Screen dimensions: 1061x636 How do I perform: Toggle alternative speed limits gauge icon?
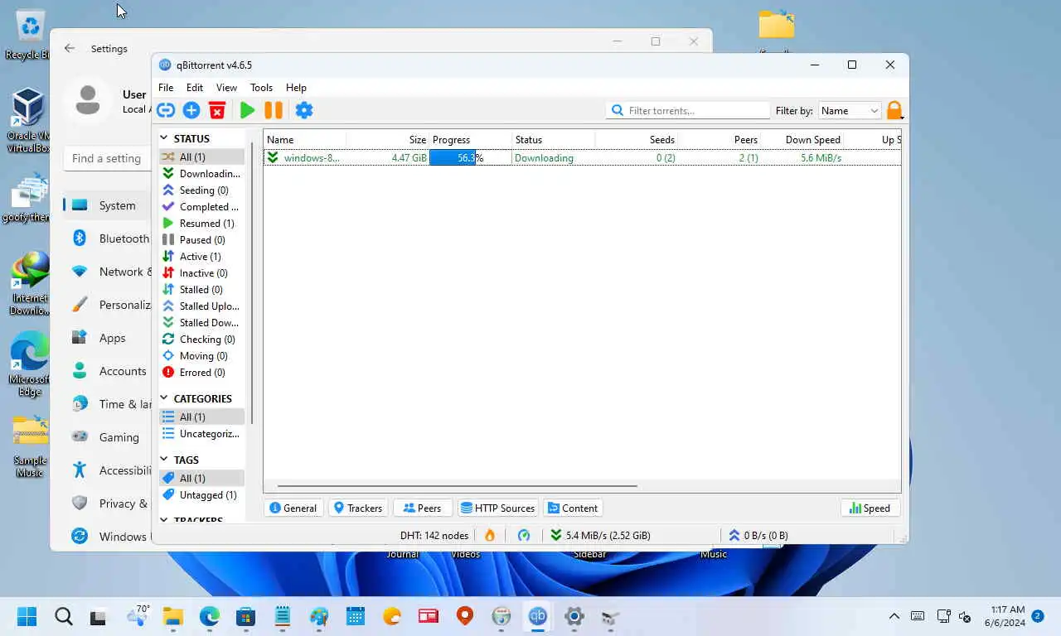click(524, 535)
